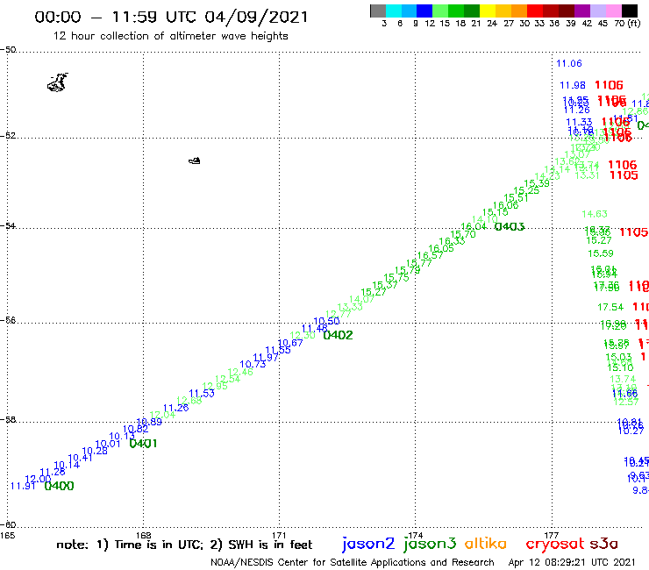Click the 'Apr 12 08:29:21 UTC 2021' timestamp
The height and width of the screenshot is (570, 649).
pos(572,563)
